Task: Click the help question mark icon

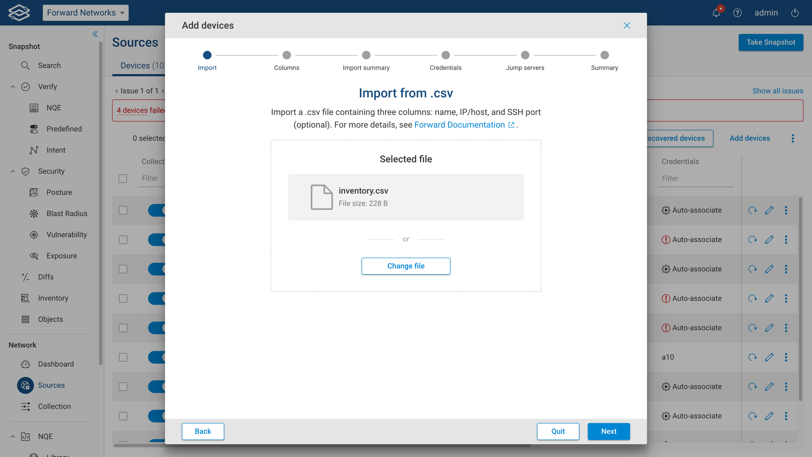Action: point(738,13)
